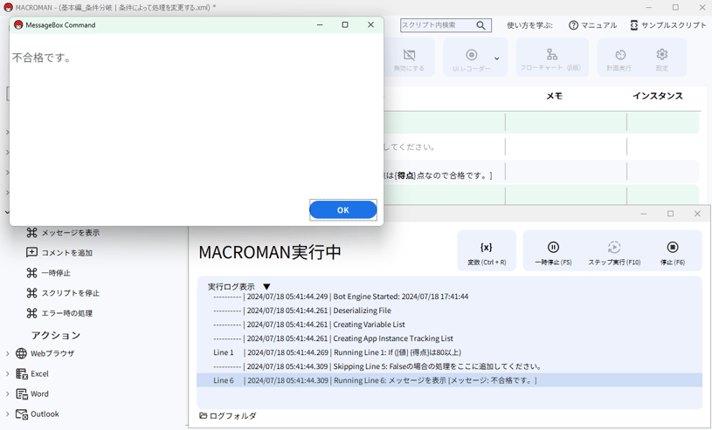The image size is (712, 430).
Task: Maximize the MessageBox Command window
Action: coord(345,25)
